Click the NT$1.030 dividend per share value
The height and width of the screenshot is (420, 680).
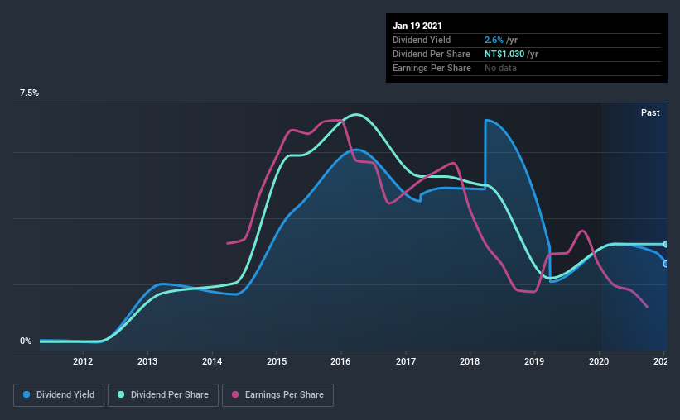(x=504, y=54)
